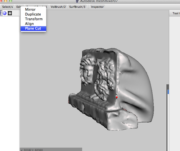Click the yellow minimize window button
Viewport: 180px width, 151px height.
6,1
